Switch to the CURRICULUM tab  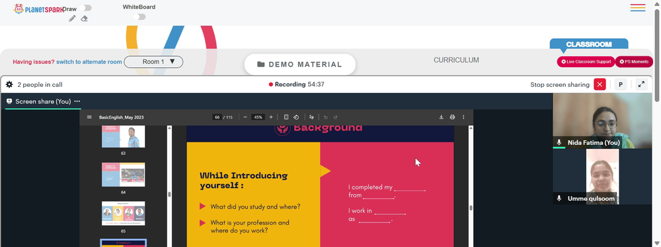coord(456,60)
